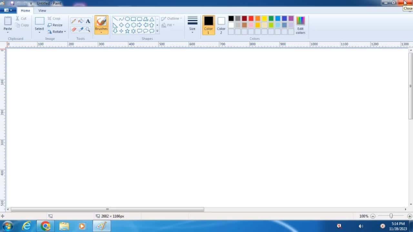413x232 pixels.
Task: Choose the oval shape in Shapes gallery
Action: click(x=127, y=19)
